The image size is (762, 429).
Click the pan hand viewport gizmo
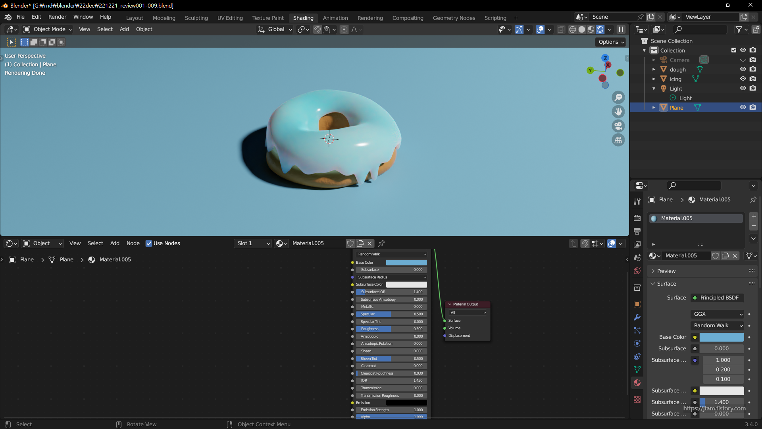tap(618, 112)
